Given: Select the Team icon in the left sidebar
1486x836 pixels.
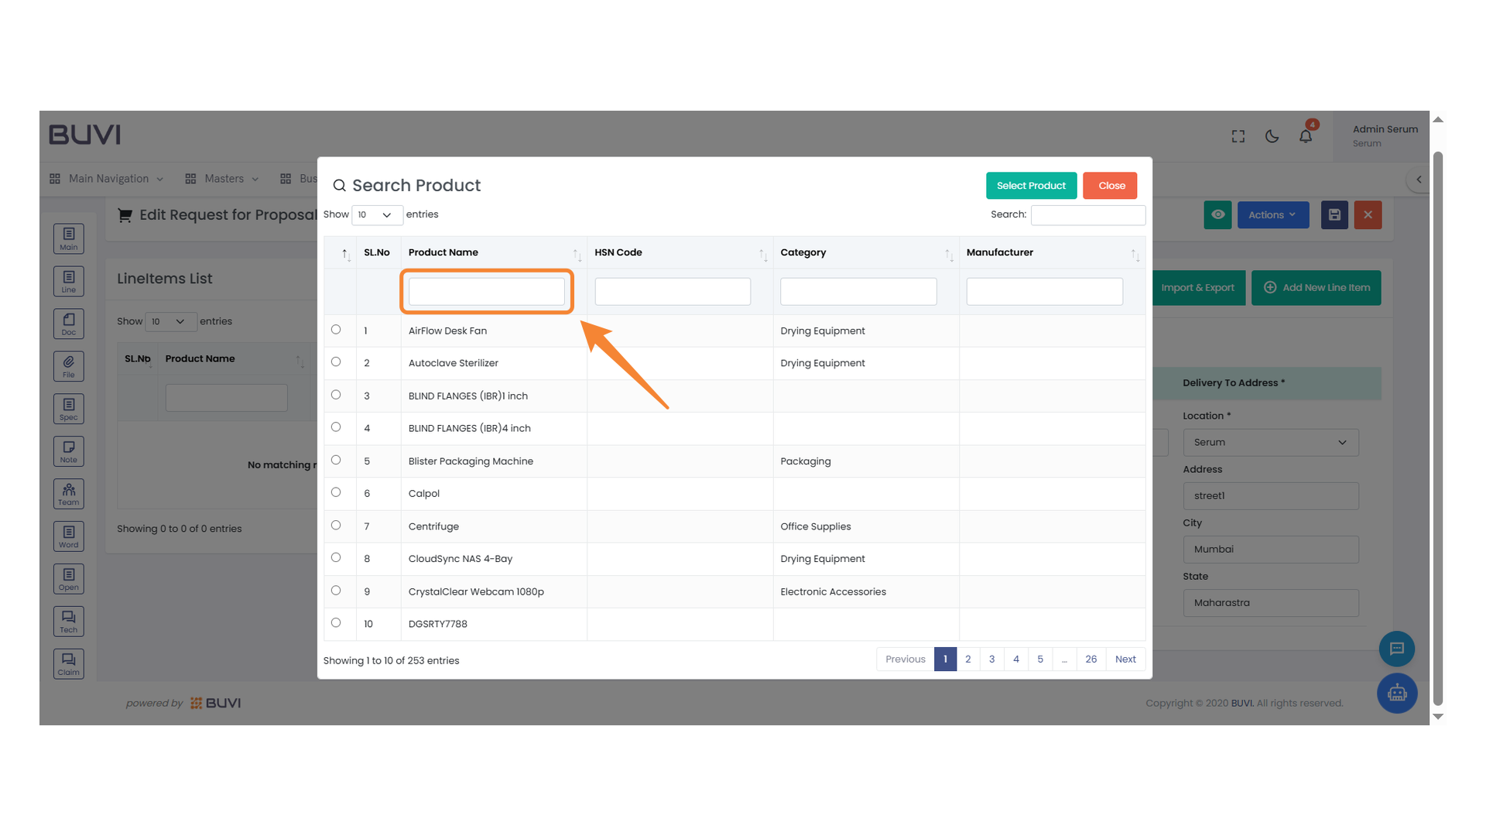Looking at the screenshot, I should click(x=68, y=493).
